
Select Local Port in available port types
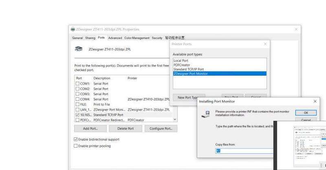(220, 61)
